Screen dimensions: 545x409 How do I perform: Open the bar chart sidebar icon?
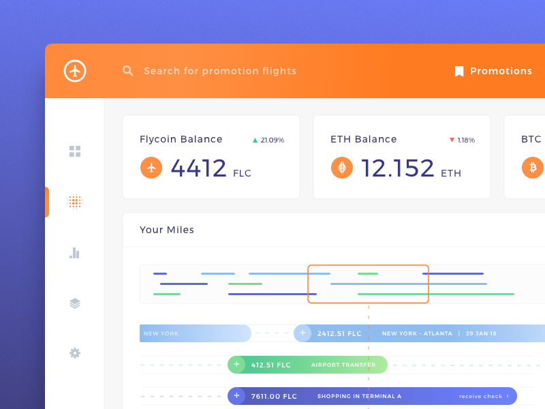tap(74, 253)
